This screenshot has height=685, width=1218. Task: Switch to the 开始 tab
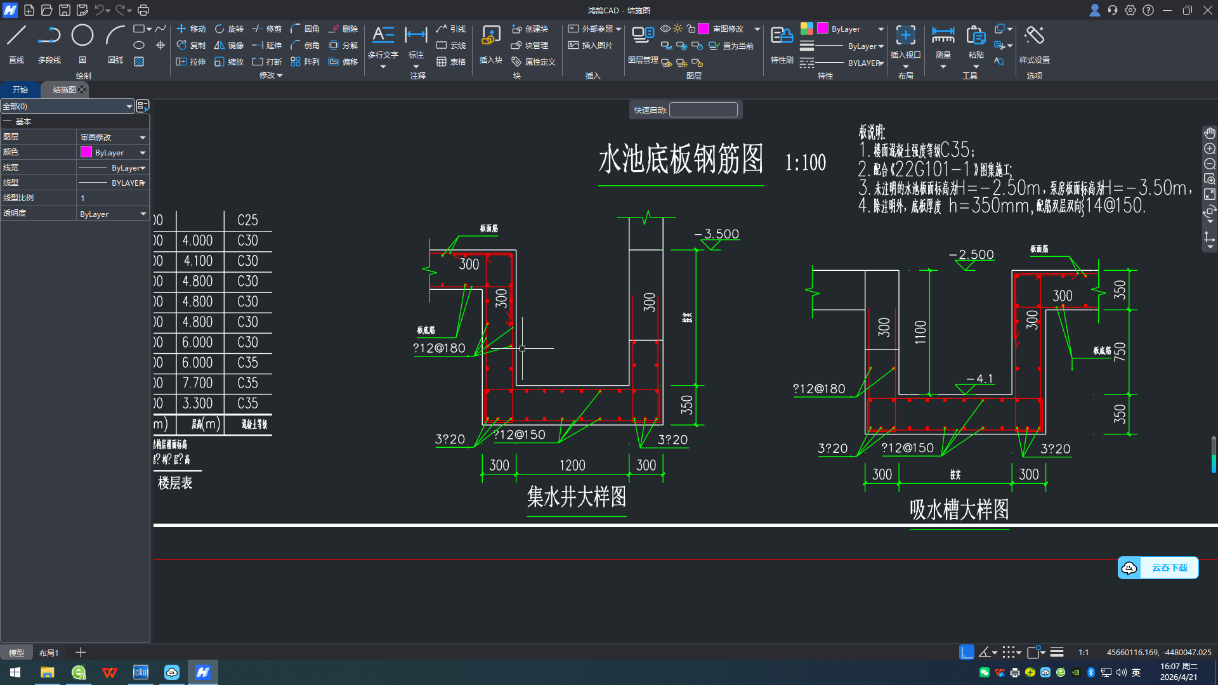(x=20, y=89)
